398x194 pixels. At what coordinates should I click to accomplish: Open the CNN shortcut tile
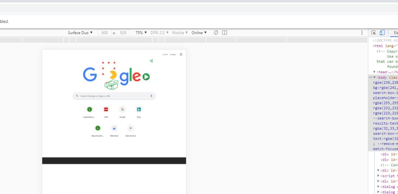pyautogui.click(x=106, y=112)
